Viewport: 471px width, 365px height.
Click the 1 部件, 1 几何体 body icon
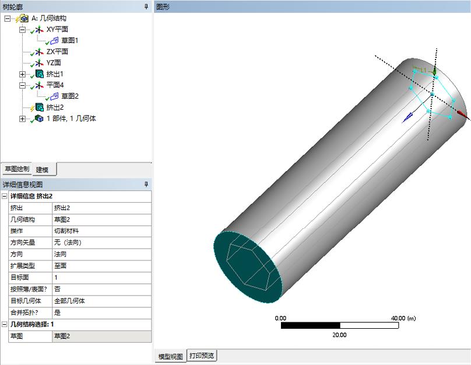point(40,119)
